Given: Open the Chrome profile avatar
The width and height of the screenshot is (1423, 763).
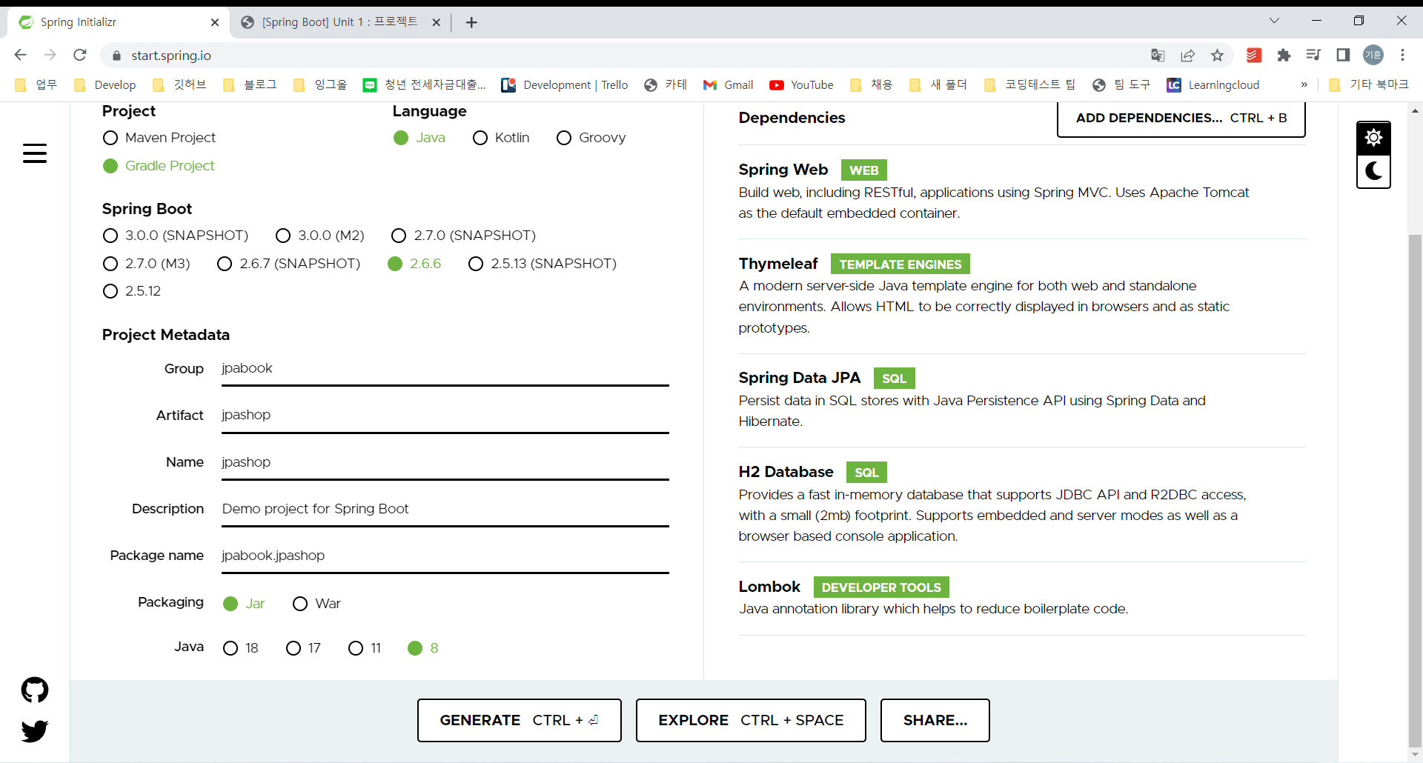Looking at the screenshot, I should pyautogui.click(x=1373, y=55).
